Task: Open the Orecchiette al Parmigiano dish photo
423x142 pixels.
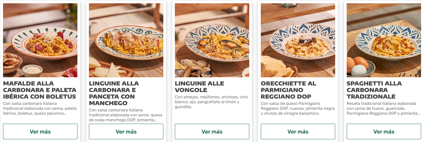Action: pos(298,40)
